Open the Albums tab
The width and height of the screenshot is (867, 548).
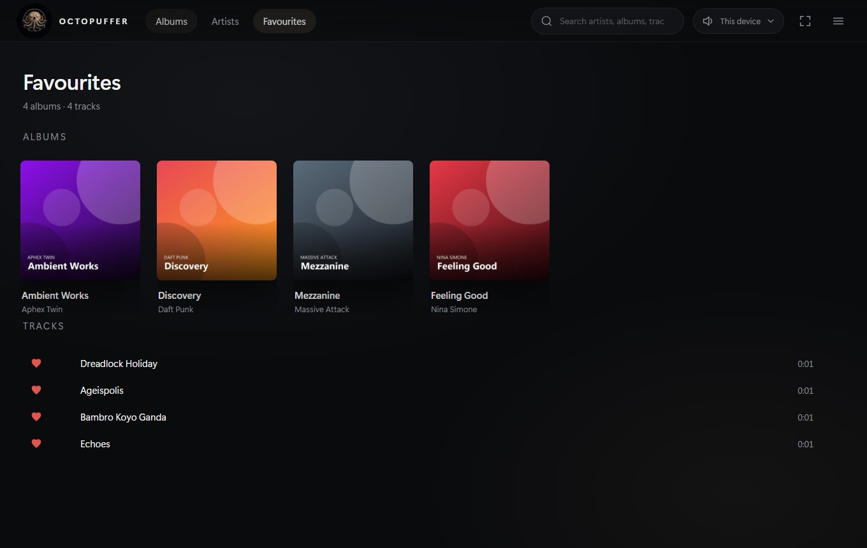point(171,21)
